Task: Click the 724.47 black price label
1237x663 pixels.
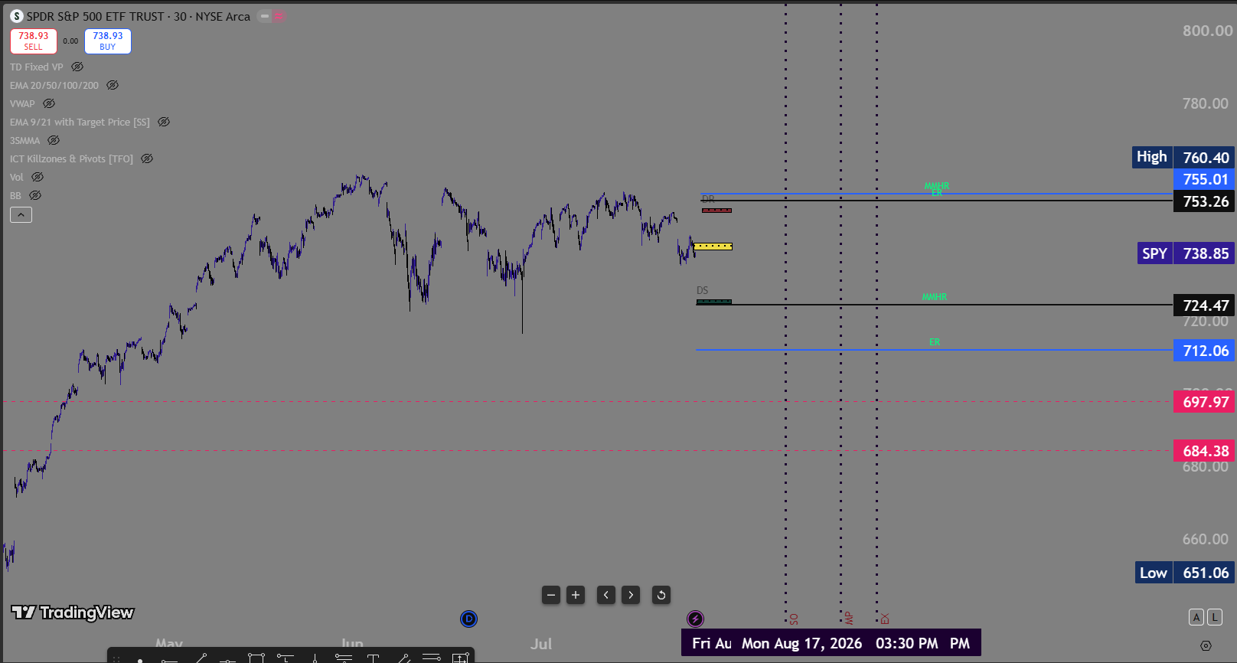Action: (1204, 305)
